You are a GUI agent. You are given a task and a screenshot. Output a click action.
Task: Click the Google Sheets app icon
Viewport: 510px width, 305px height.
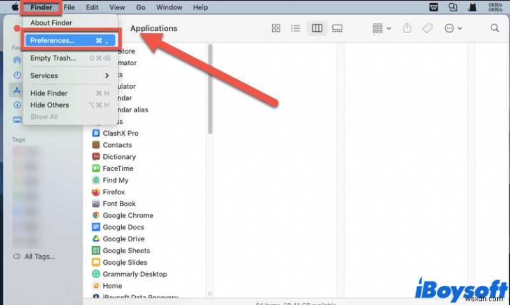tap(96, 250)
